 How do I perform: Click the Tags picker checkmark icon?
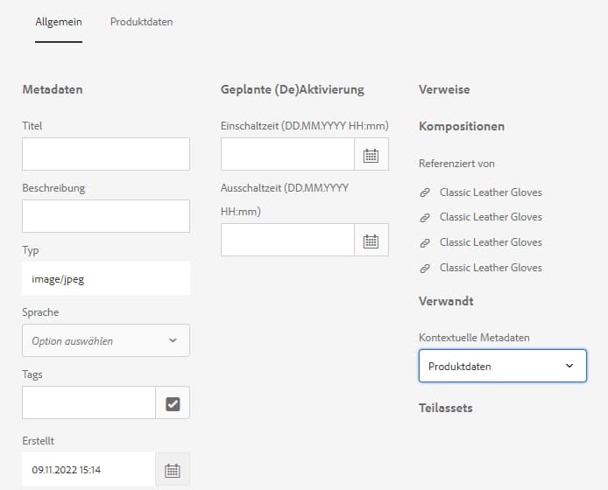tap(173, 403)
